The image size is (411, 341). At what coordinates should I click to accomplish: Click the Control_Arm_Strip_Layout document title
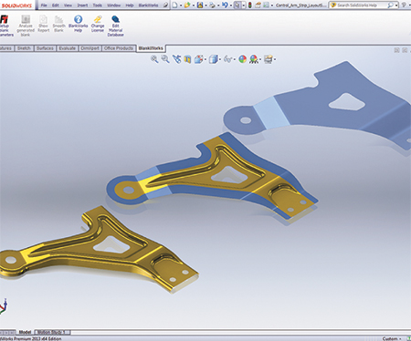[300, 5]
